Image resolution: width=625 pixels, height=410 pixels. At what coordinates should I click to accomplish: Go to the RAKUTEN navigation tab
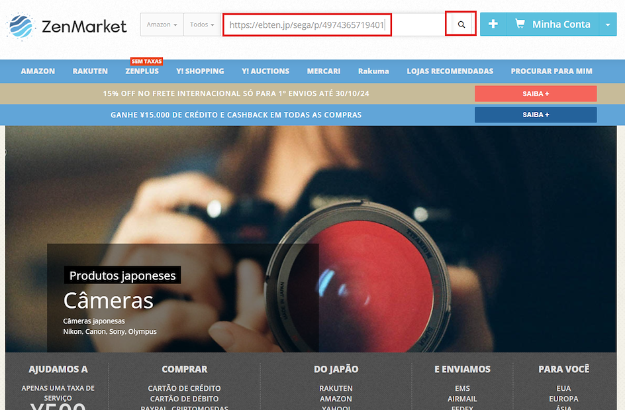[x=90, y=71]
